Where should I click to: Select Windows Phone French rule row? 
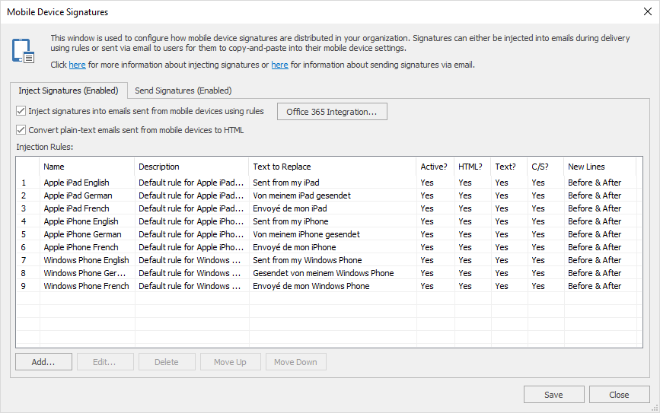(x=86, y=286)
